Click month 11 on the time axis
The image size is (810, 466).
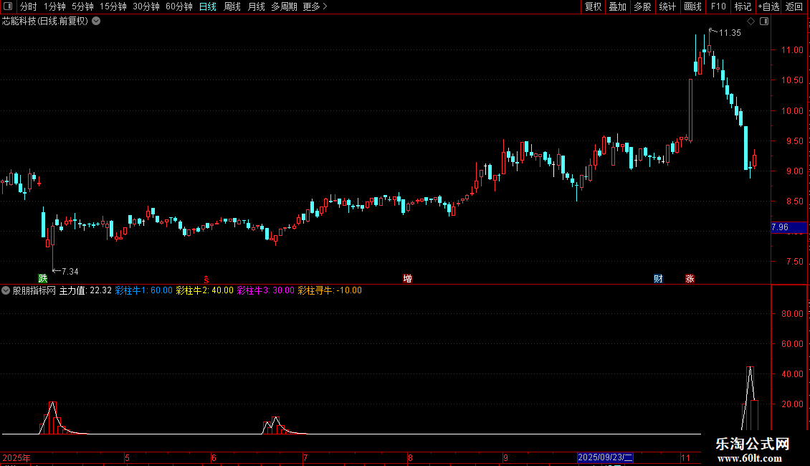tap(685, 457)
